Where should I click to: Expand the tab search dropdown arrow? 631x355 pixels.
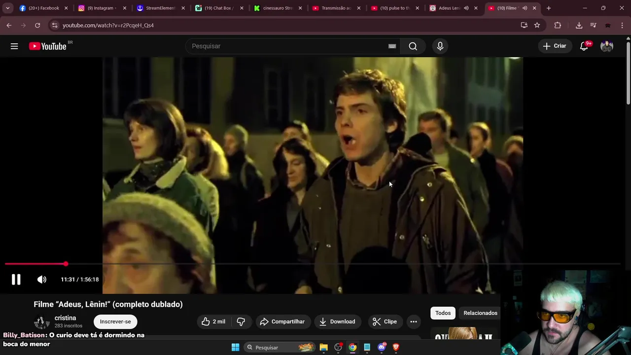tap(7, 8)
